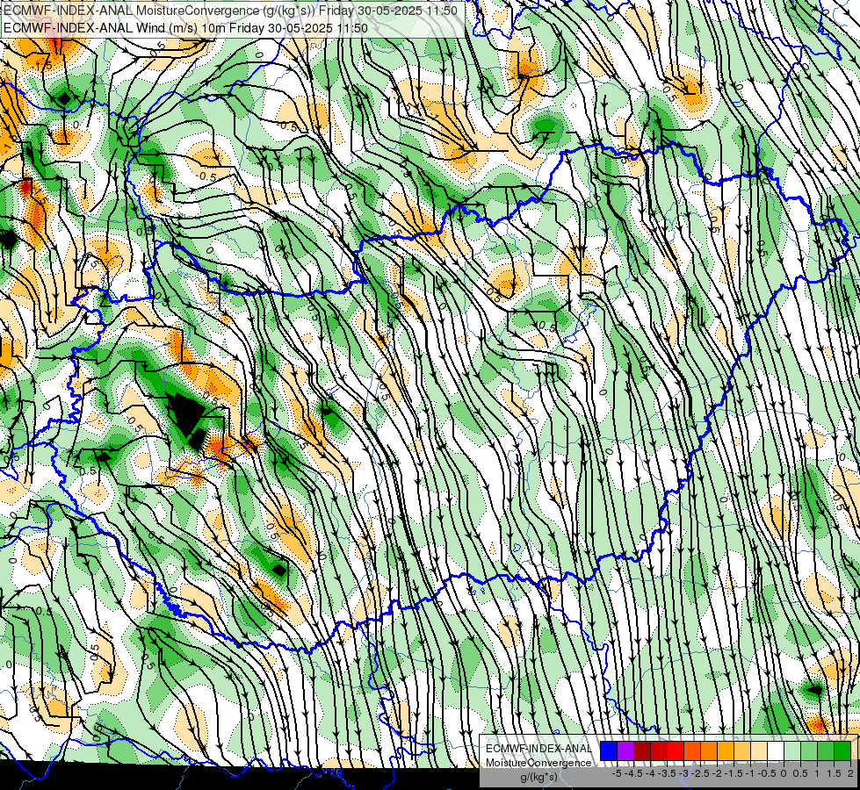Pick the bright red legend swatch left of -3

coord(676,750)
